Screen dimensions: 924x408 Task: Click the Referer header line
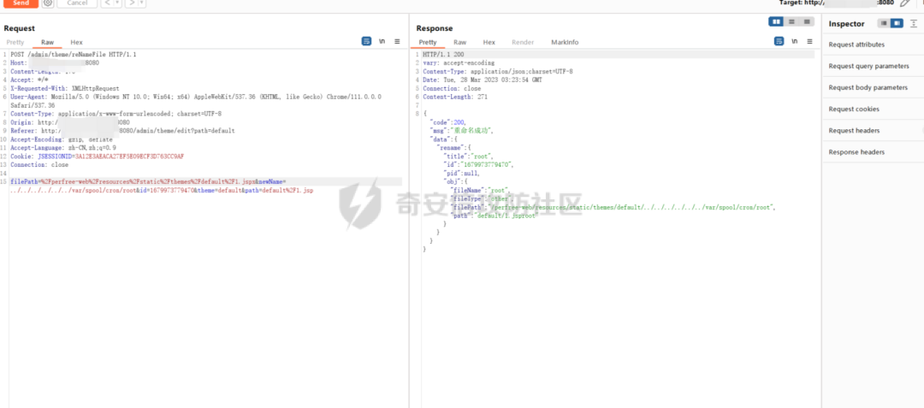[122, 131]
